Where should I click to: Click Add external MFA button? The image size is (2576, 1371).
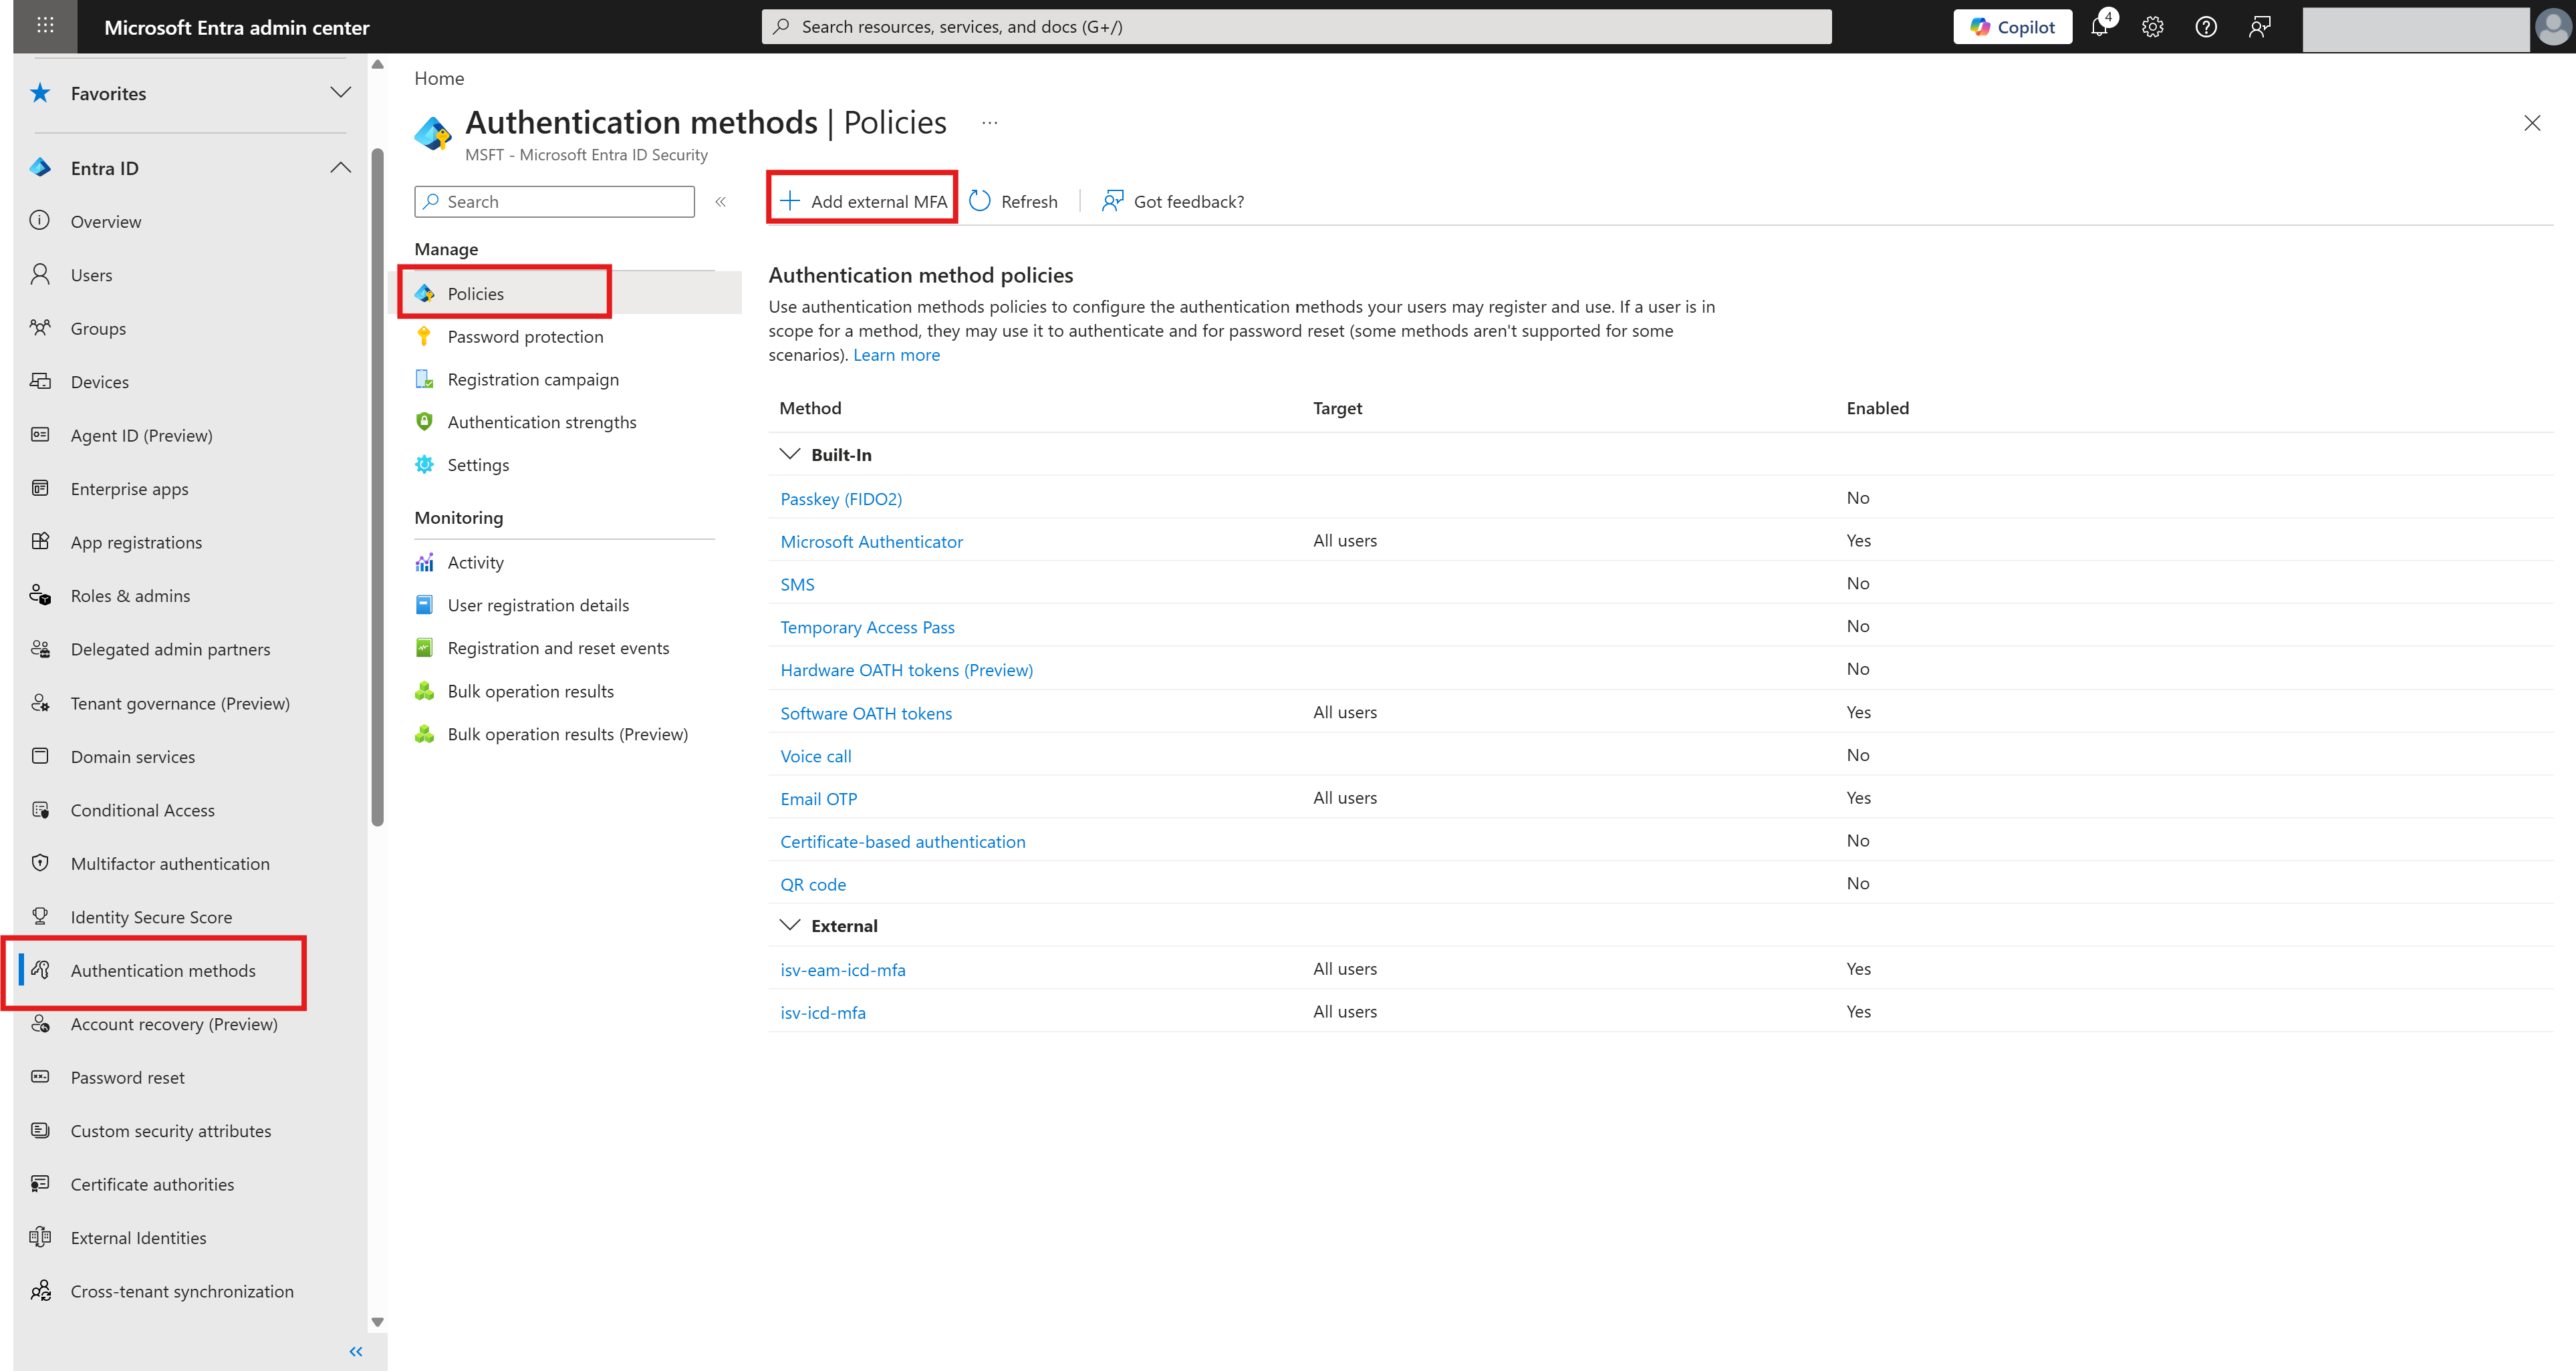coord(863,201)
